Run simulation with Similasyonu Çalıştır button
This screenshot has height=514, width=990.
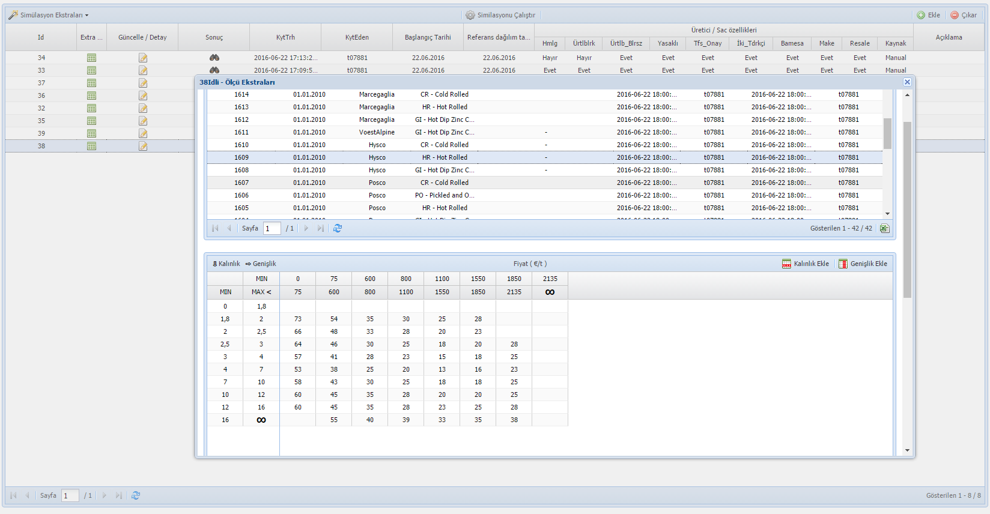pos(500,15)
